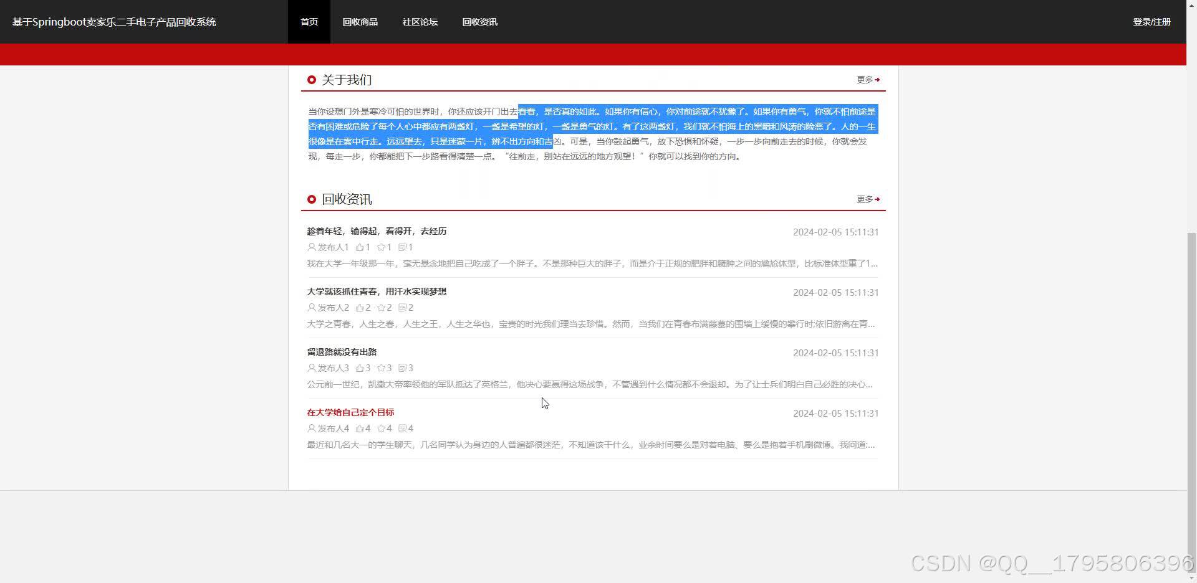1197x583 pixels.
Task: Click the star icon in 发布人1 row
Action: click(x=381, y=247)
